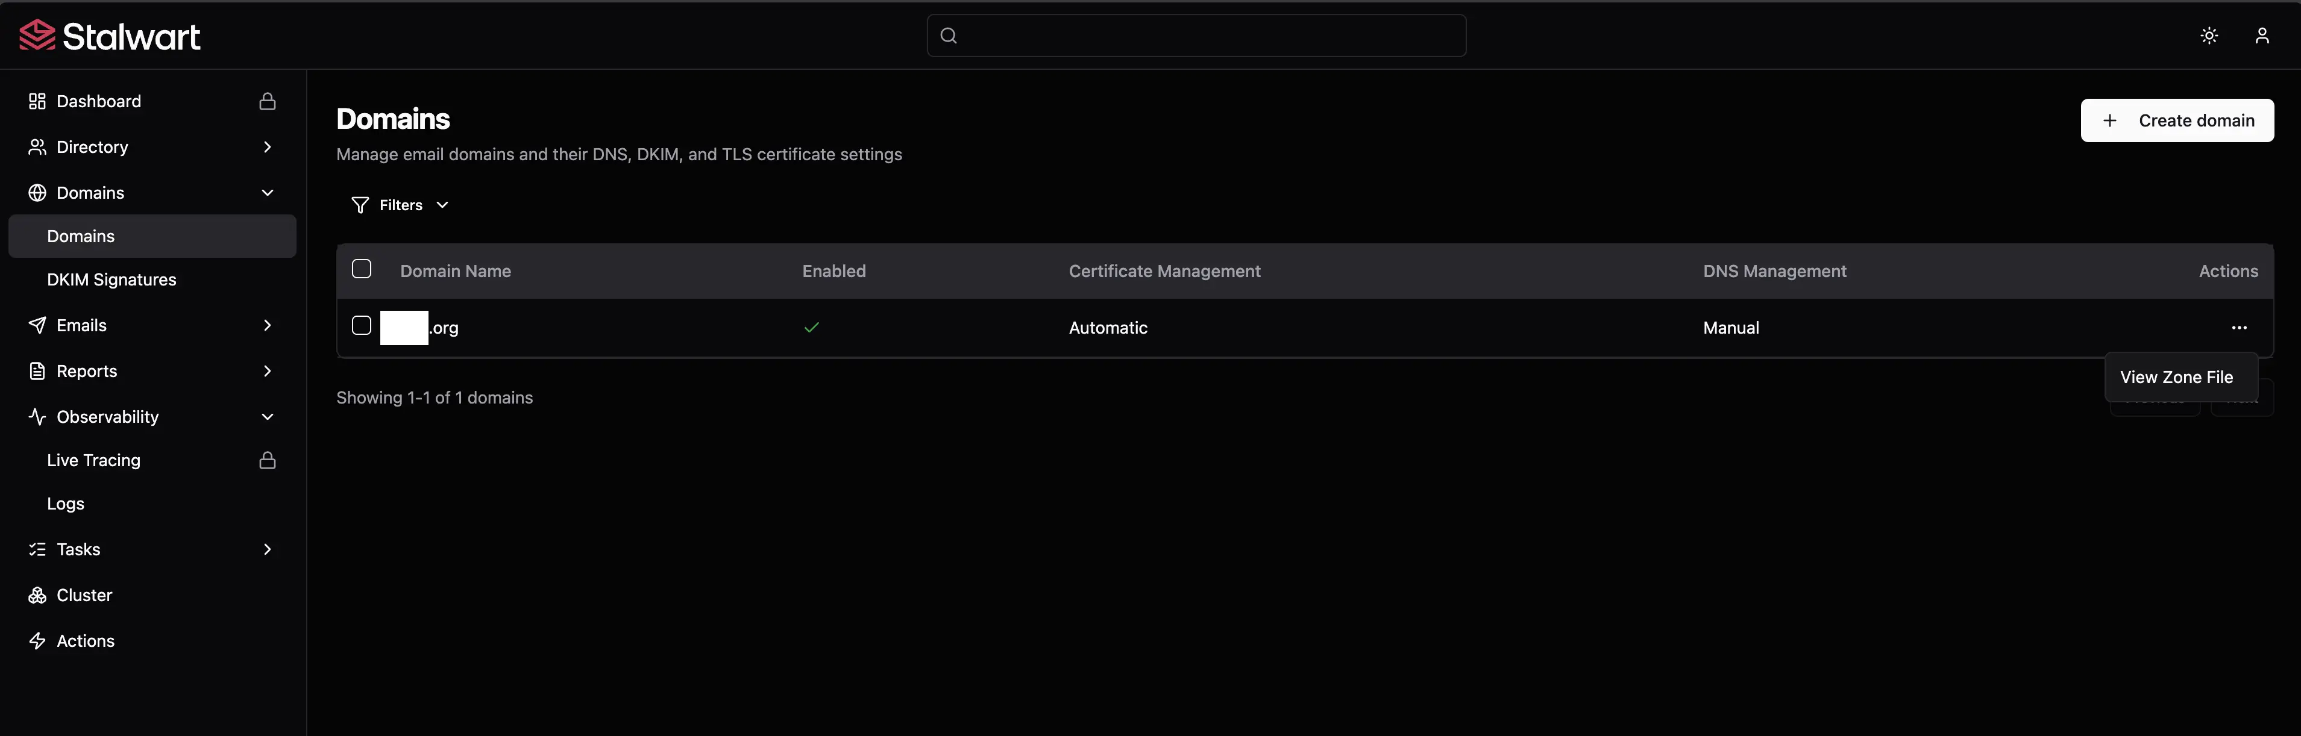Open the user account icon
Screen dimensions: 2301x736
[2262, 36]
